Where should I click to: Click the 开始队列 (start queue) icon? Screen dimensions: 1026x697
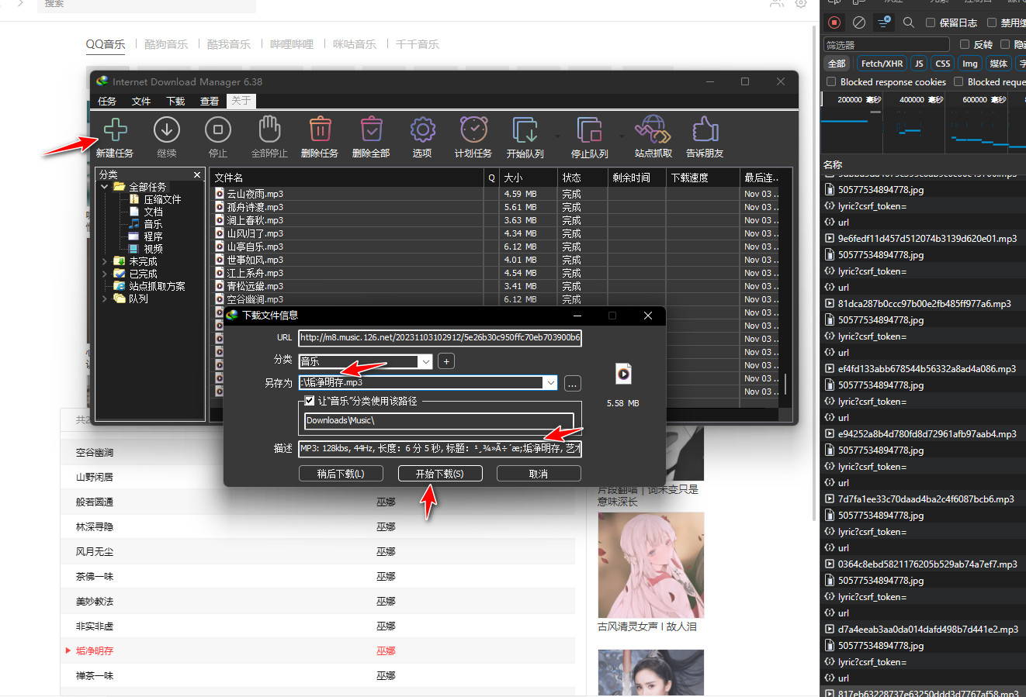click(525, 129)
